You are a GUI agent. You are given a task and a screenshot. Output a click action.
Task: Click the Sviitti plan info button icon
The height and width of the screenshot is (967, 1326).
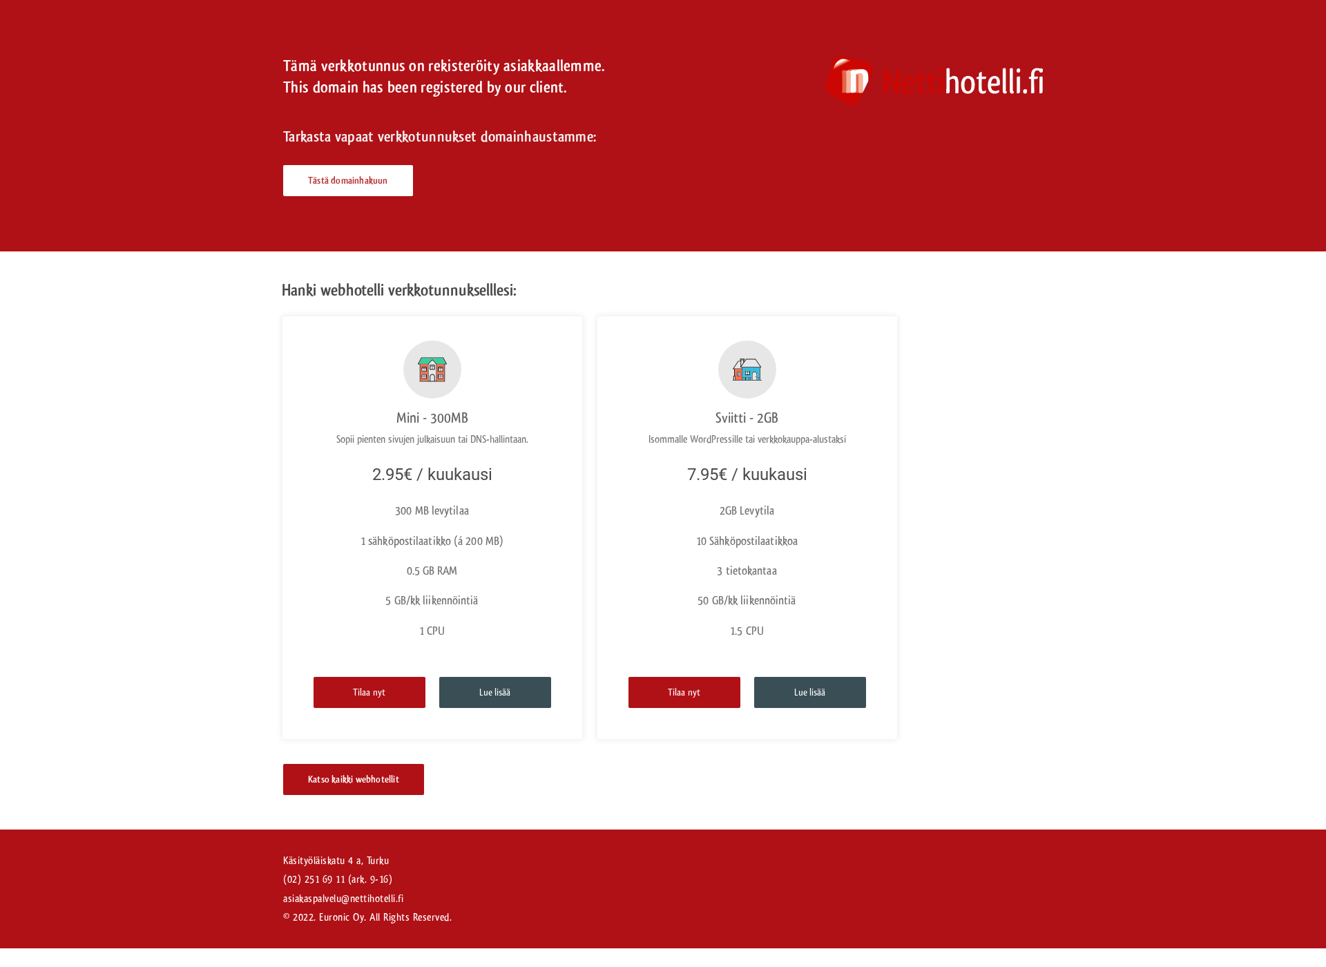pyautogui.click(x=810, y=692)
